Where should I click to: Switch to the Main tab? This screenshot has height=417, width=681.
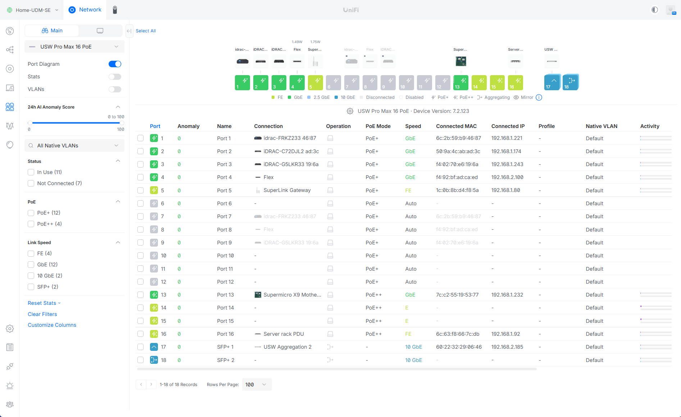click(x=52, y=31)
